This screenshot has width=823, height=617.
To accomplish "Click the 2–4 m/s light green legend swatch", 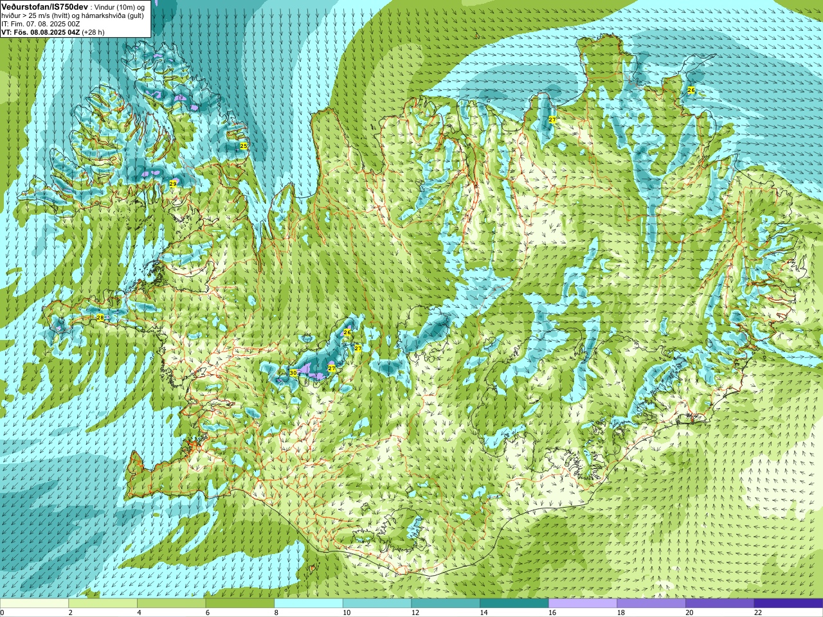I will 103,604.
